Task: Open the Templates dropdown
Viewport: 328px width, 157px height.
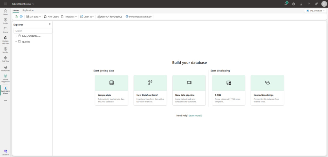Action: click(69, 17)
